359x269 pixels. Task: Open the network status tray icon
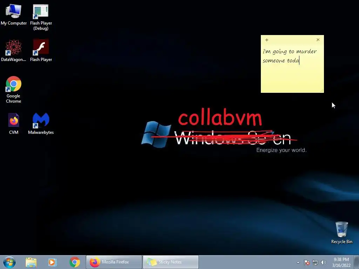(315, 262)
